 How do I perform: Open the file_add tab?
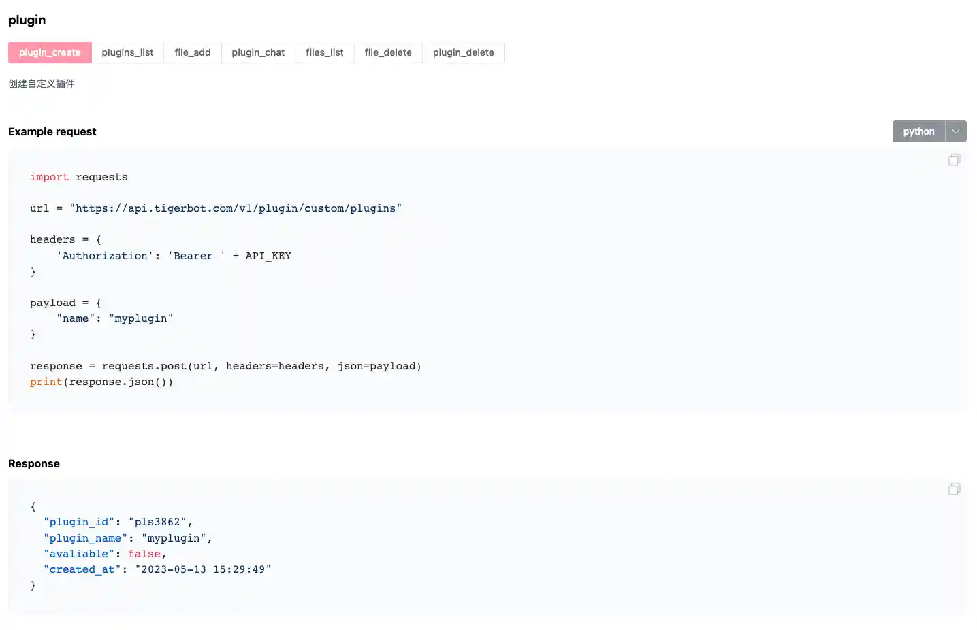pyautogui.click(x=192, y=52)
